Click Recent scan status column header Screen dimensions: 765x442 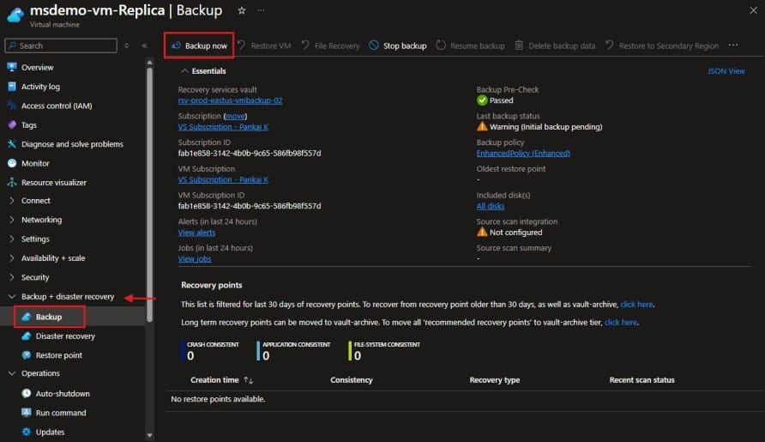642,380
